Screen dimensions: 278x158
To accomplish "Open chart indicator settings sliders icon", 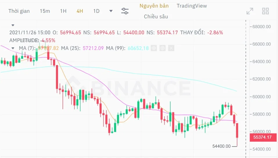I will click(x=125, y=11).
